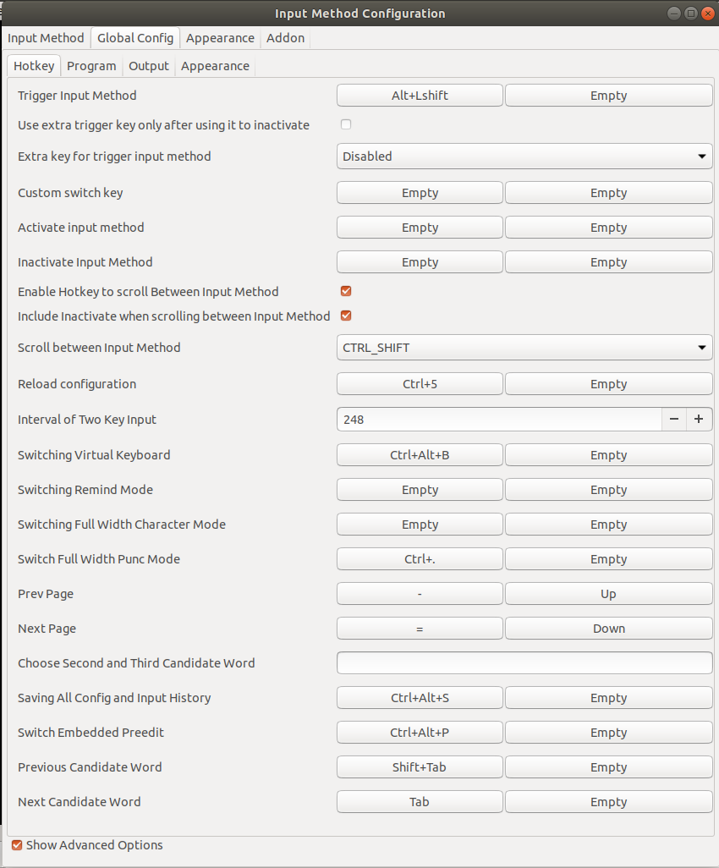Click the Ctrl+Alt+B Switching Virtual Keyboard button
The width and height of the screenshot is (719, 868).
click(x=420, y=455)
